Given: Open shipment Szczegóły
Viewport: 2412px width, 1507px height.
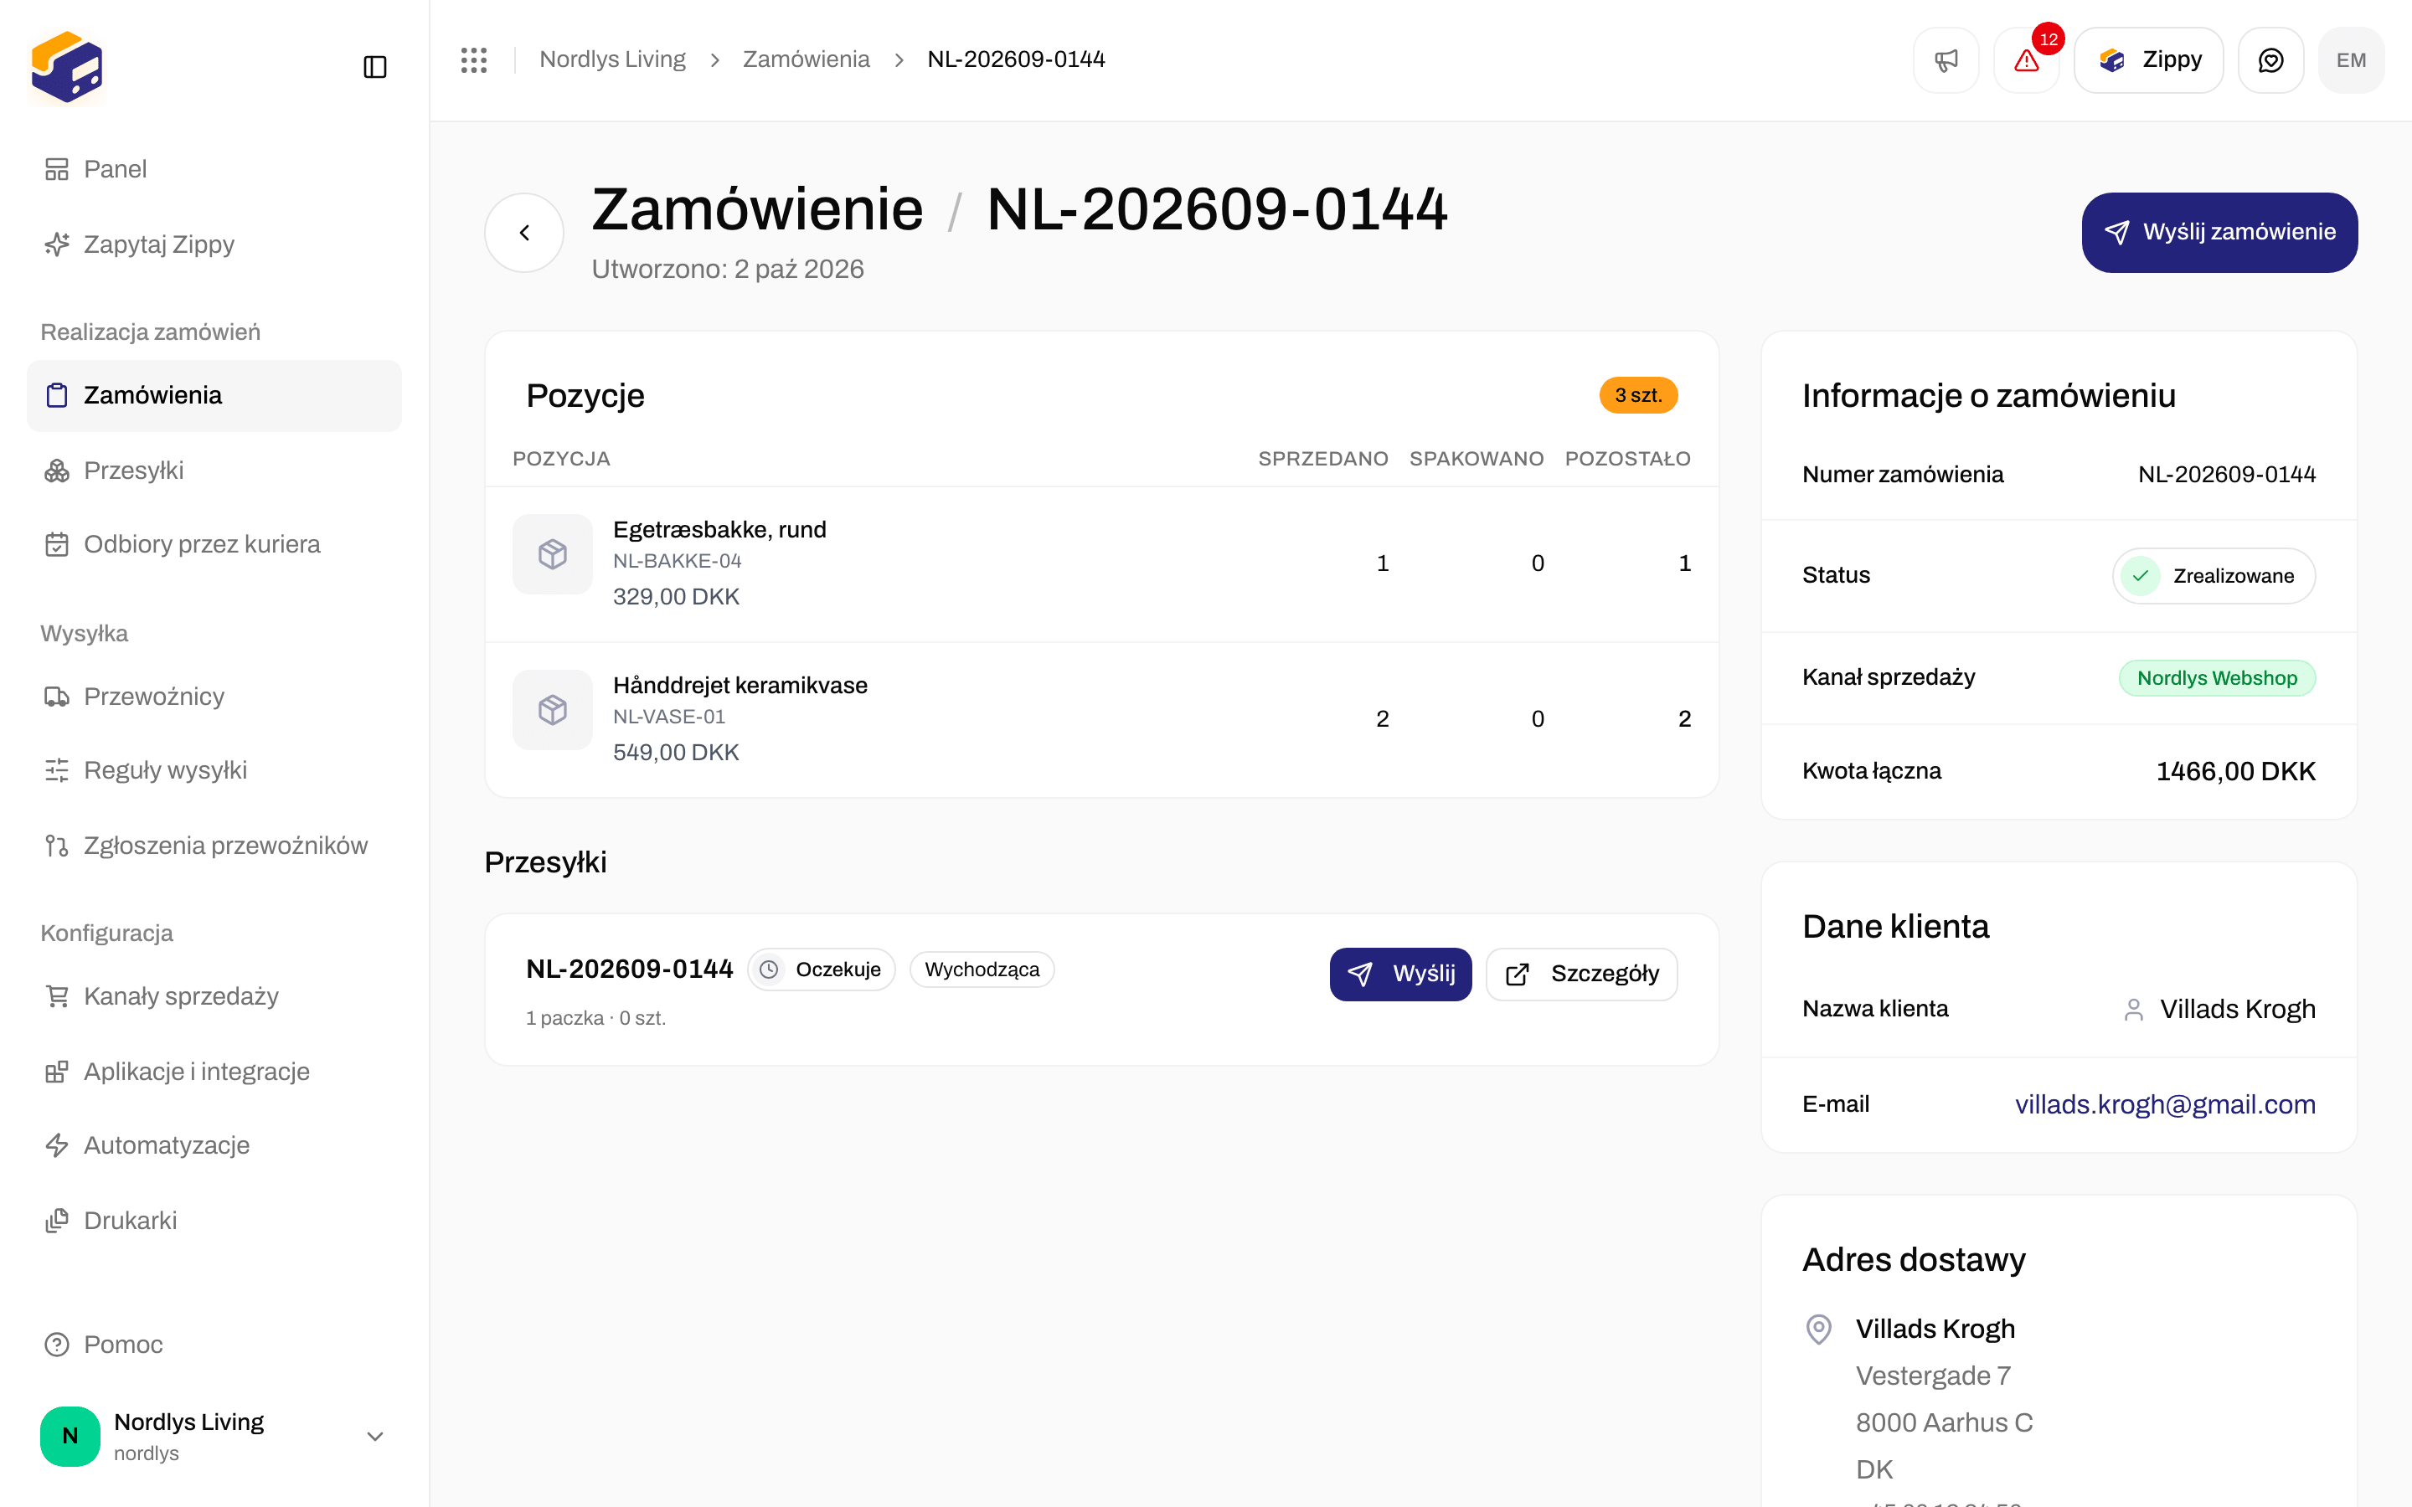Looking at the screenshot, I should coord(1582,974).
